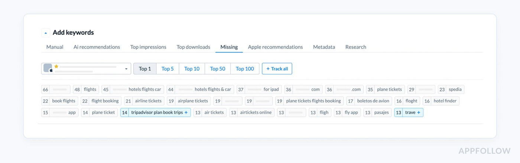Select the 'spedia' keyword chip
The image size is (520, 163).
click(x=451, y=89)
